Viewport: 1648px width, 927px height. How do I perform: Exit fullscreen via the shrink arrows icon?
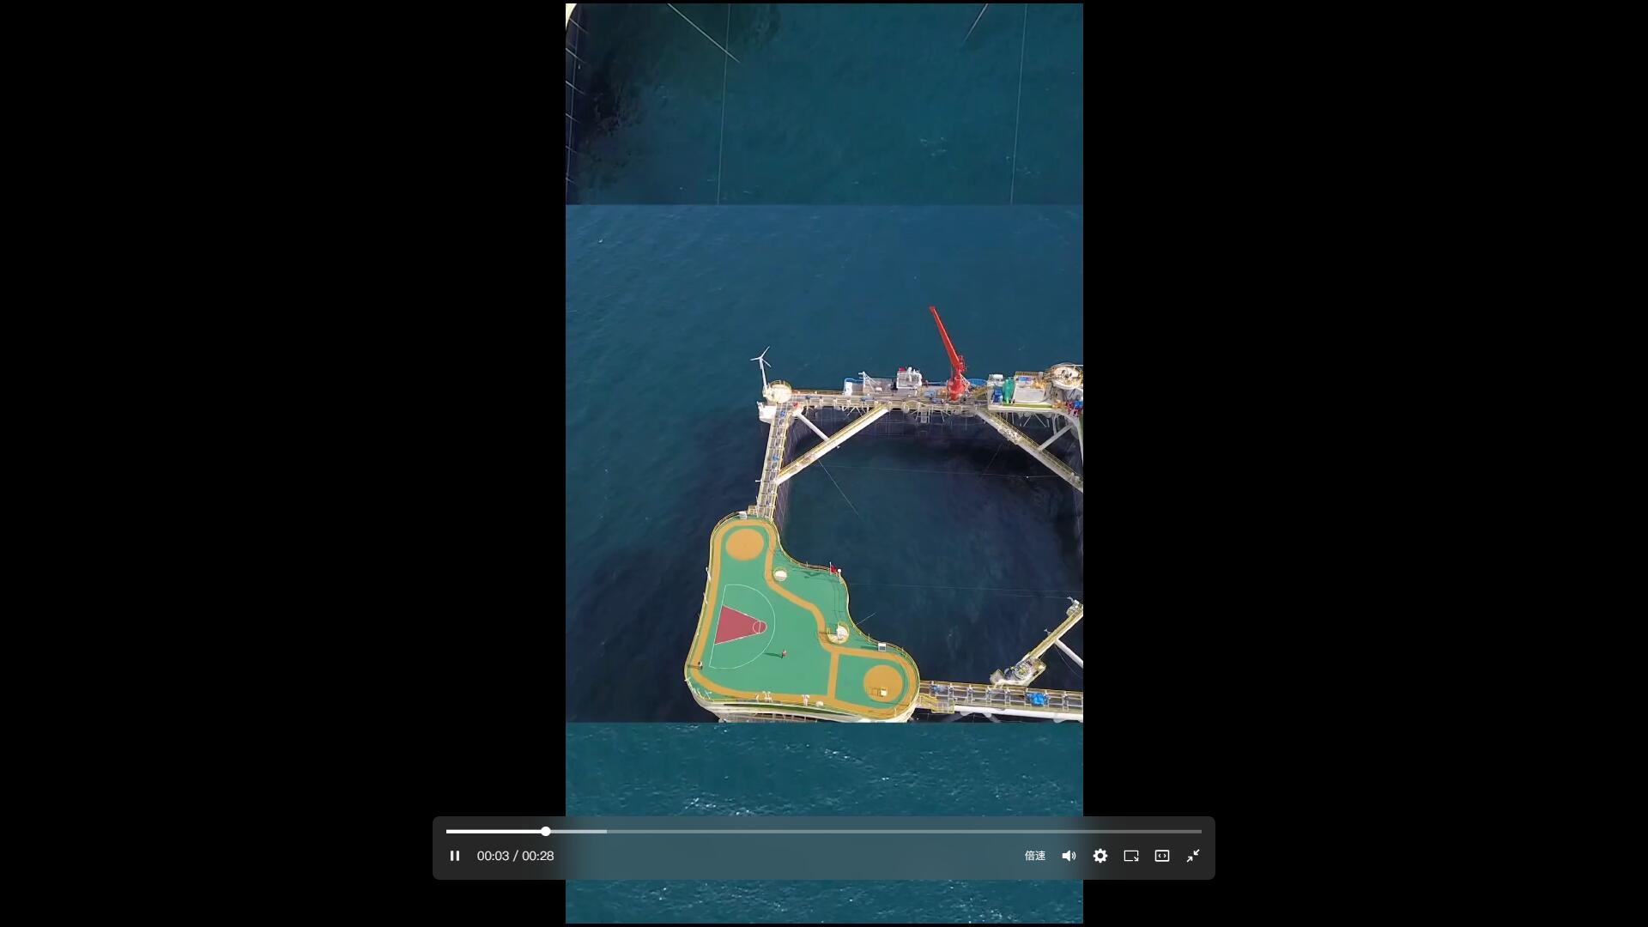tap(1192, 856)
